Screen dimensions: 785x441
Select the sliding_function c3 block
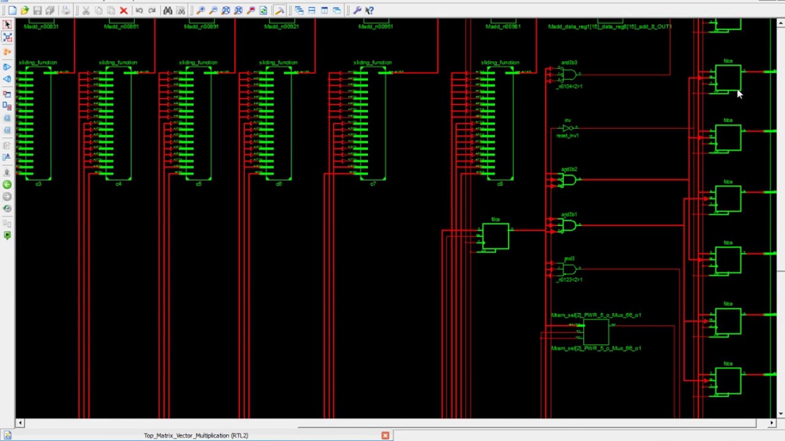(38, 123)
